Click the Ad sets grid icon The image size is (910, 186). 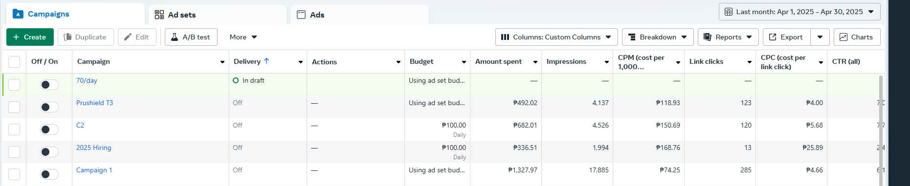coord(159,15)
